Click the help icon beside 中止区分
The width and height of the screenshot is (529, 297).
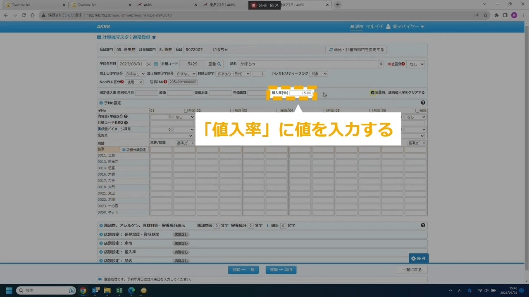[x=403, y=64]
